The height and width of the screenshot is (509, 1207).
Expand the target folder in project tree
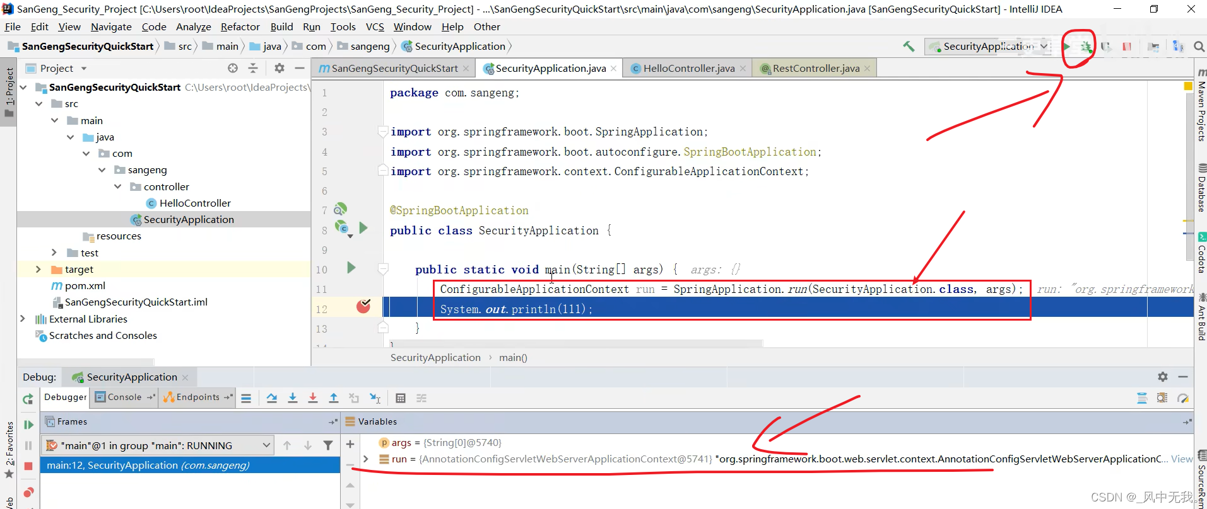(38, 270)
